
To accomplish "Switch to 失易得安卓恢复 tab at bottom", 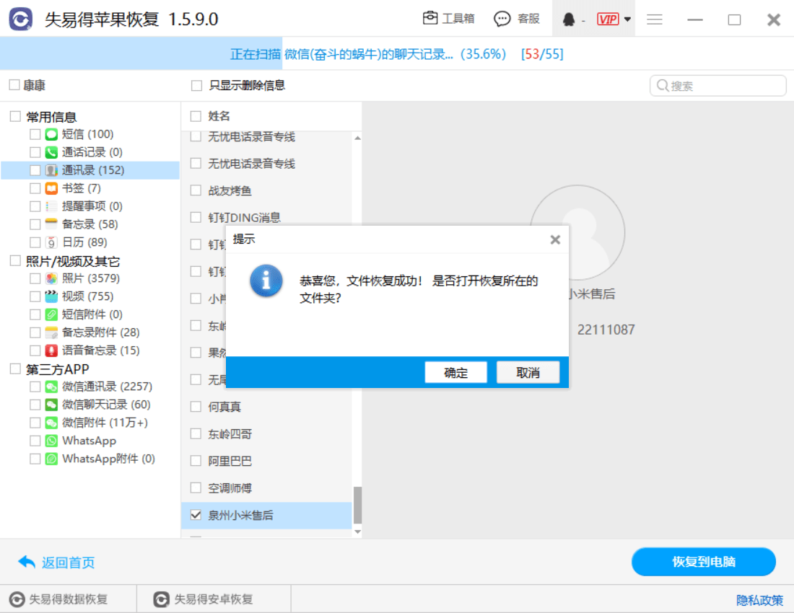I will (x=213, y=598).
